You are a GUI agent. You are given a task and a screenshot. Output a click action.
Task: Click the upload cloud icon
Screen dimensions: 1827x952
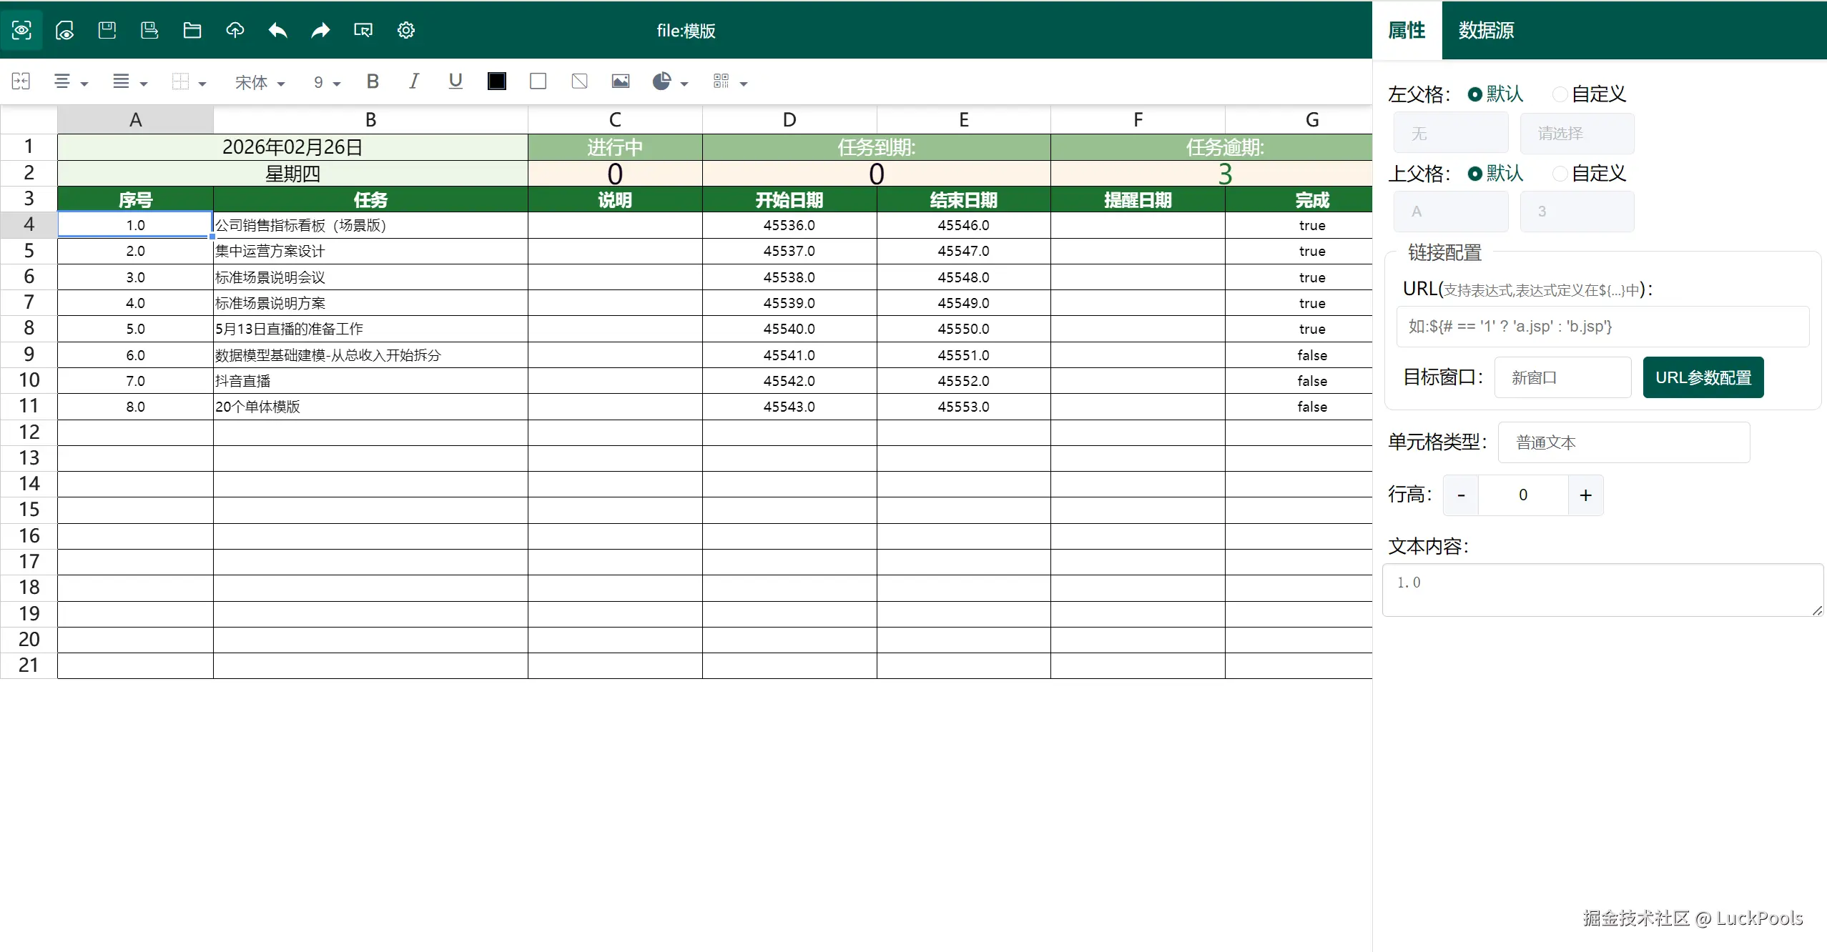point(235,30)
